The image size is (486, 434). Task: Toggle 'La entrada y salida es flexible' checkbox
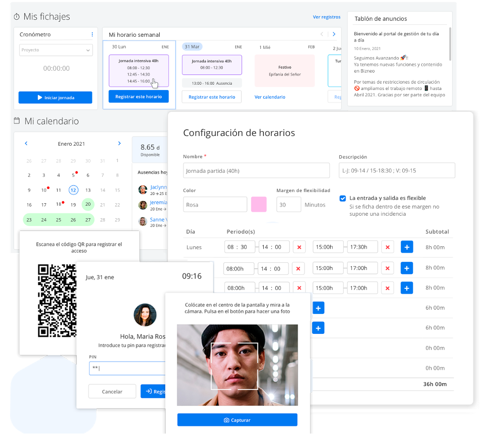click(x=343, y=198)
